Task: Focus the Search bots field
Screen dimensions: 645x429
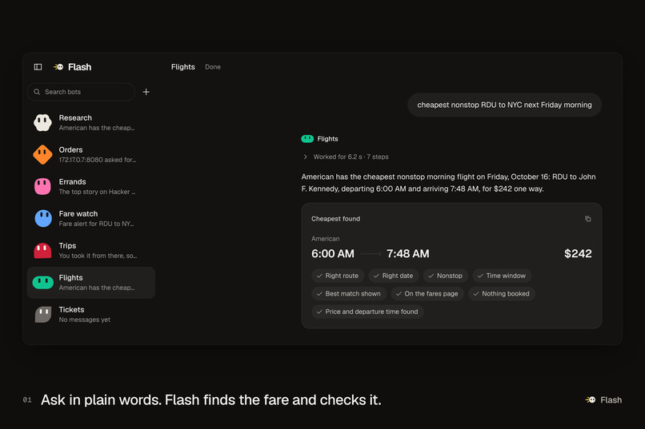Action: click(81, 92)
